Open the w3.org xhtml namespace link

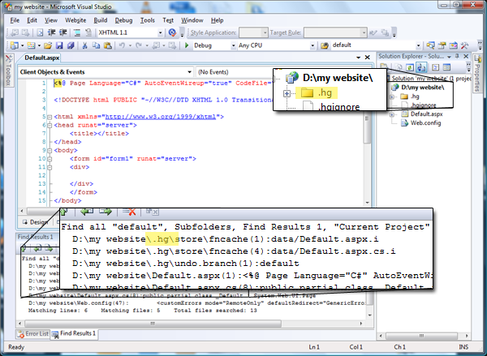point(160,117)
